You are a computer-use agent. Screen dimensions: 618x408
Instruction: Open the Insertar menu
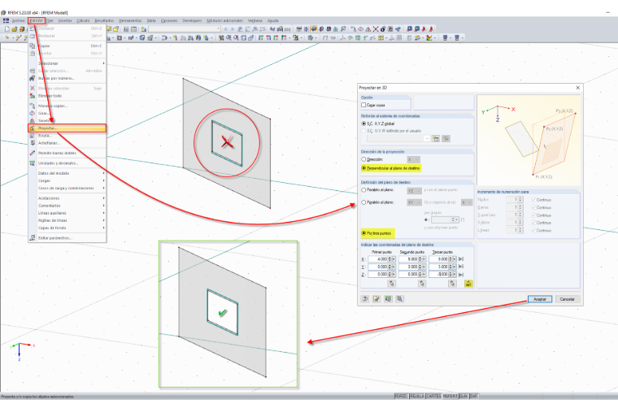point(65,20)
